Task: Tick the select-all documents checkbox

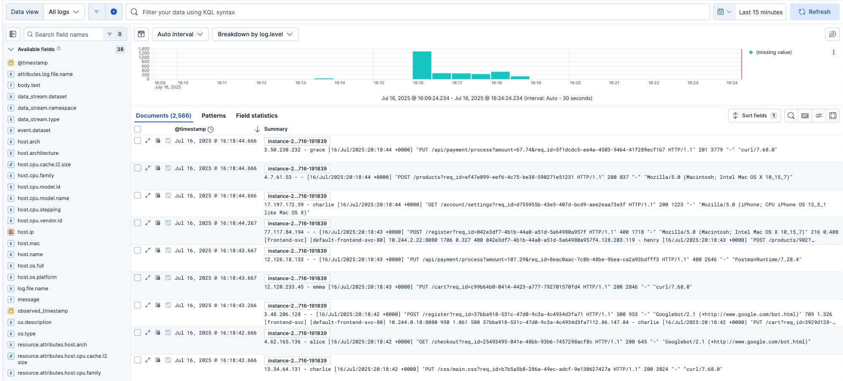Action: 138,129
